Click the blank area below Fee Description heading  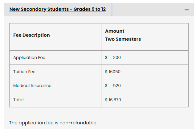pos(55,44)
